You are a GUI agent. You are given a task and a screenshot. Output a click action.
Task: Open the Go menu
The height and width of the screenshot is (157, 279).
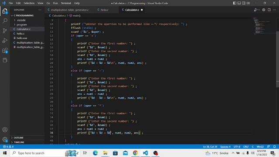[x=48, y=3]
